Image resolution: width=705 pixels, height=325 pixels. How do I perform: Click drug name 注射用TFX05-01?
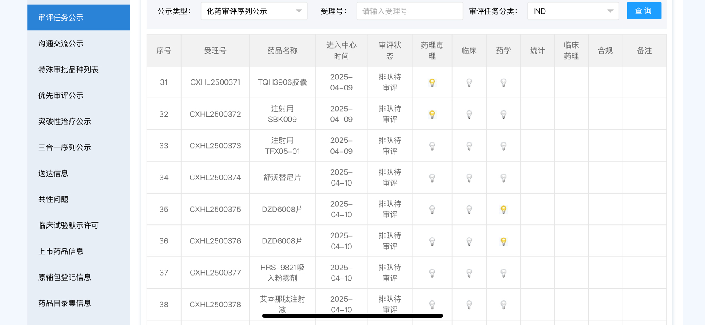tap(282, 146)
